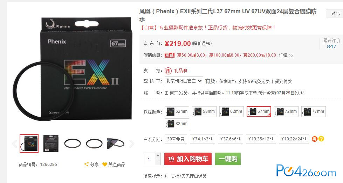Image resolution: width=343 pixels, height=183 pixels.
Task: Click the quantity input field
Action: [149, 159]
